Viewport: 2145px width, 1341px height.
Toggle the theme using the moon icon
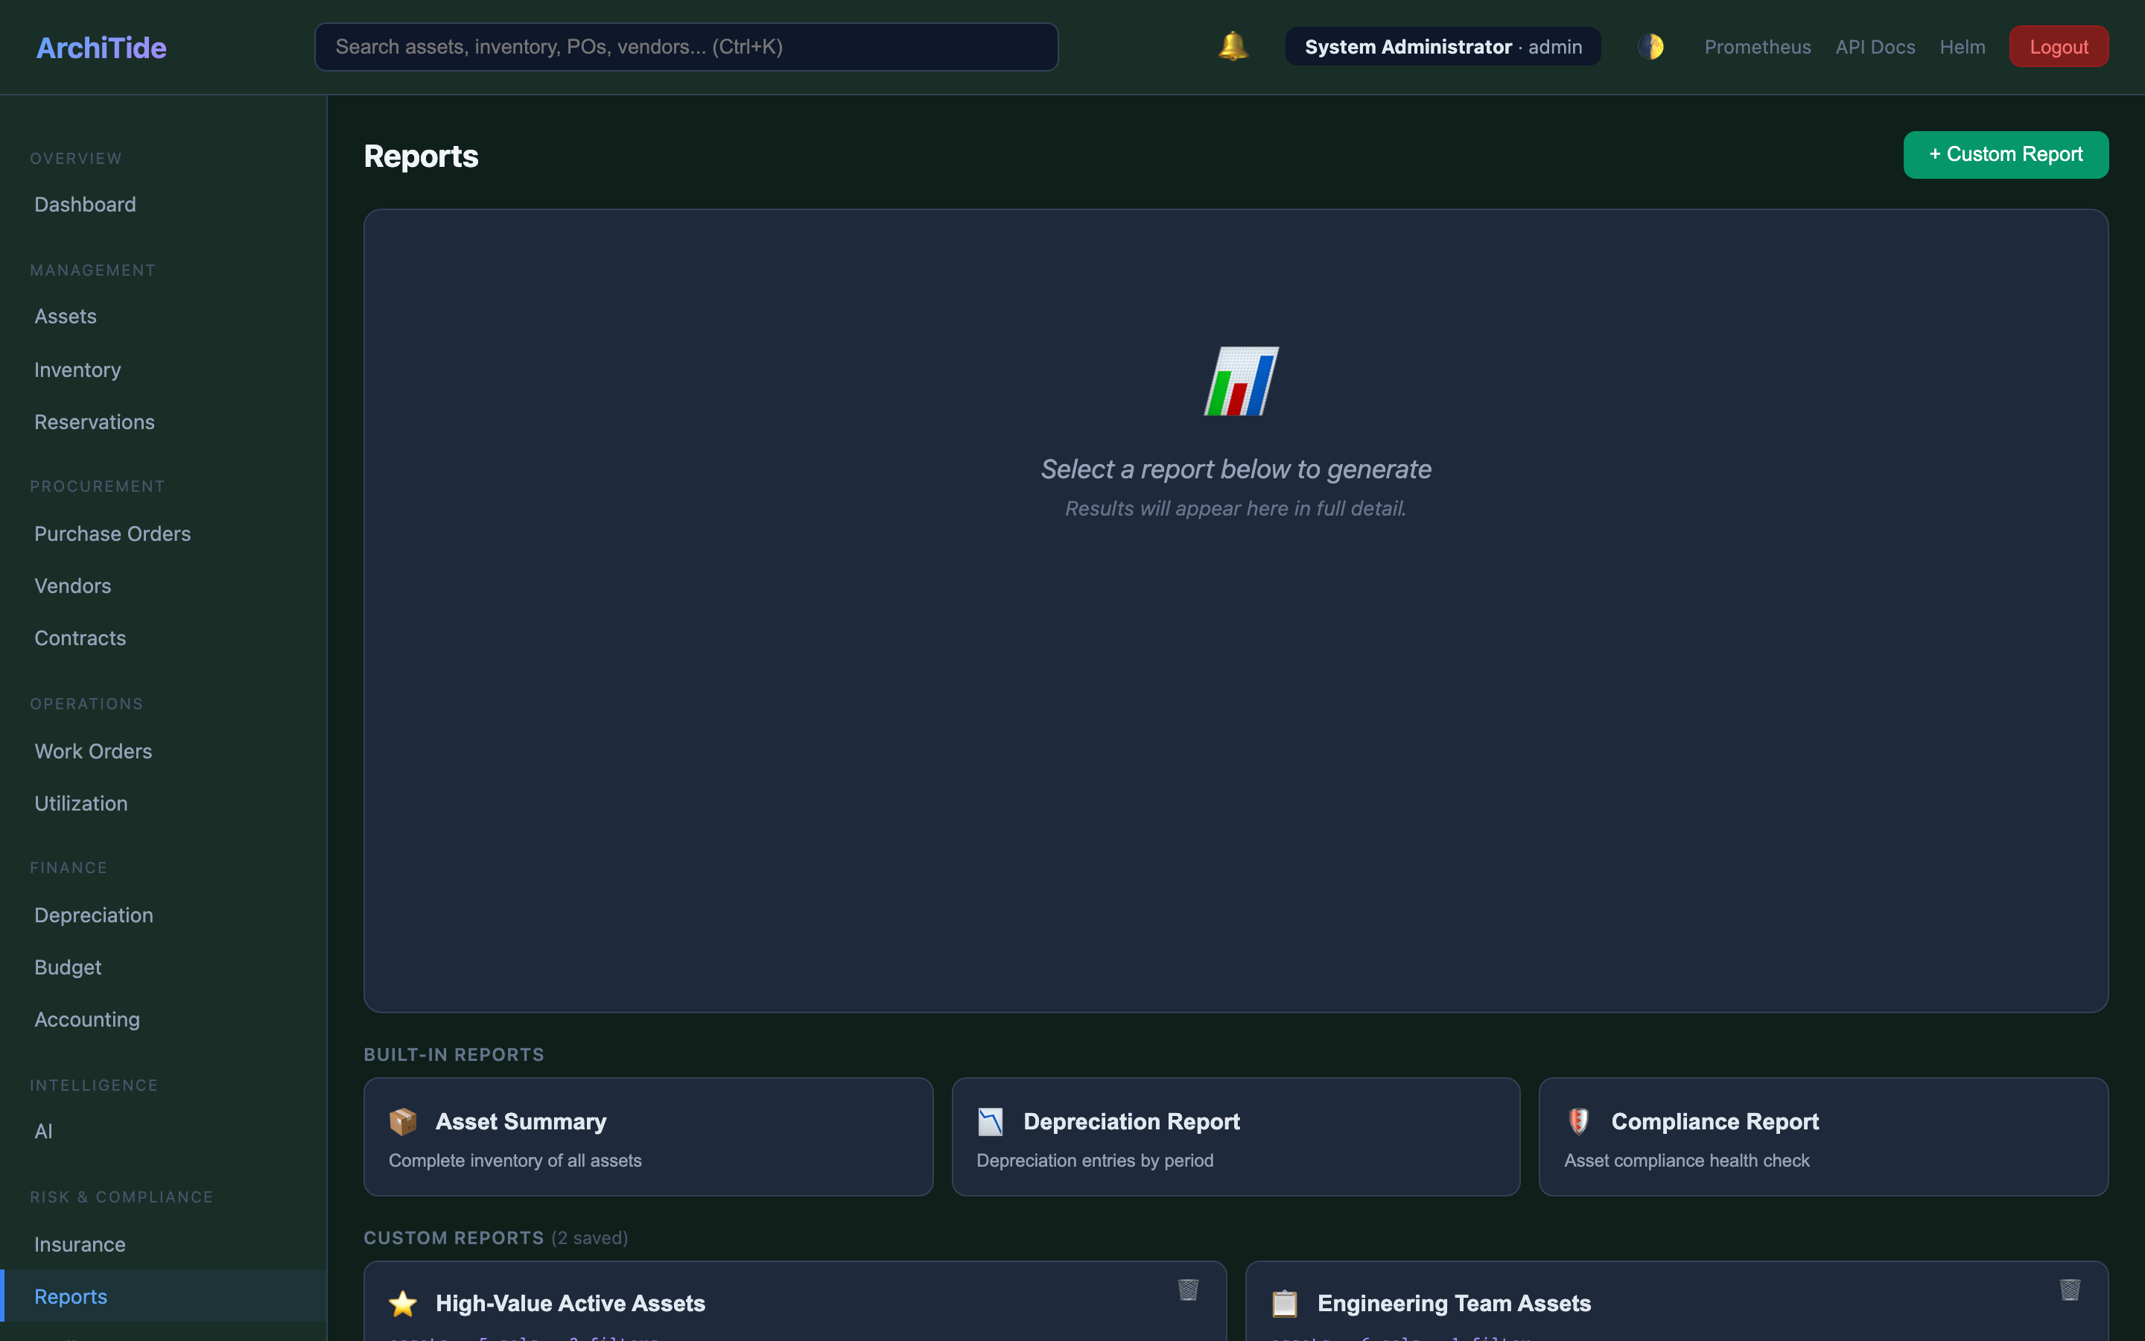(x=1650, y=46)
